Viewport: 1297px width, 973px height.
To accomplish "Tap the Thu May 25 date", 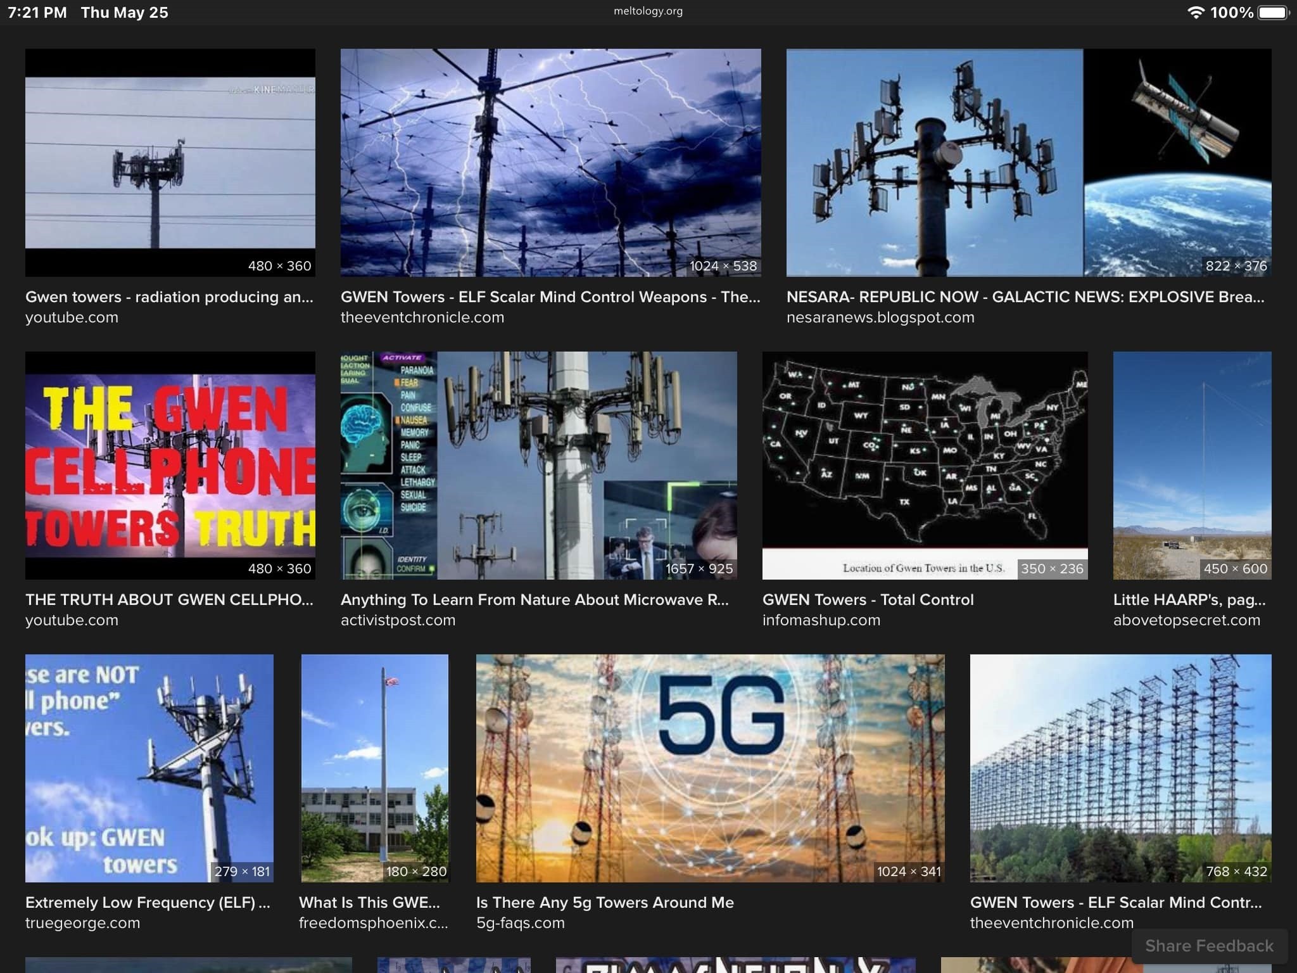I will (x=125, y=13).
